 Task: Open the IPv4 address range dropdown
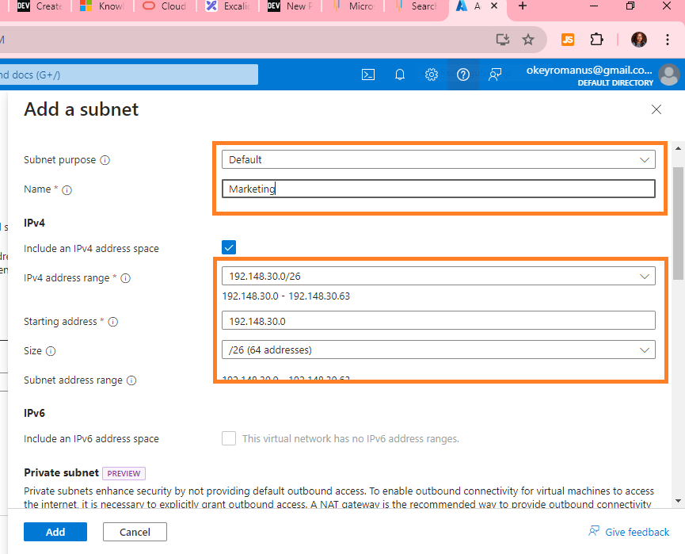[x=439, y=277]
